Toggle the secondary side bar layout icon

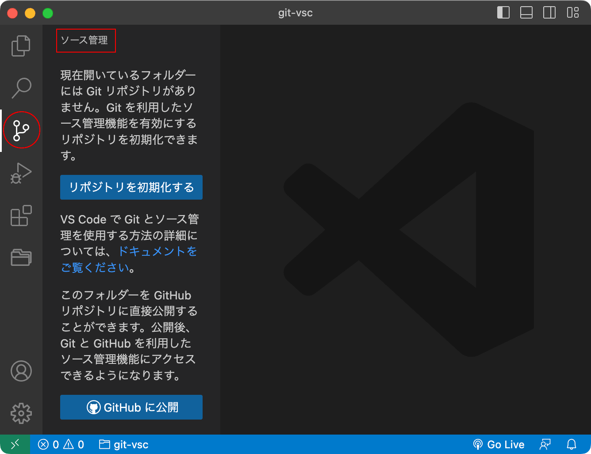pyautogui.click(x=549, y=12)
